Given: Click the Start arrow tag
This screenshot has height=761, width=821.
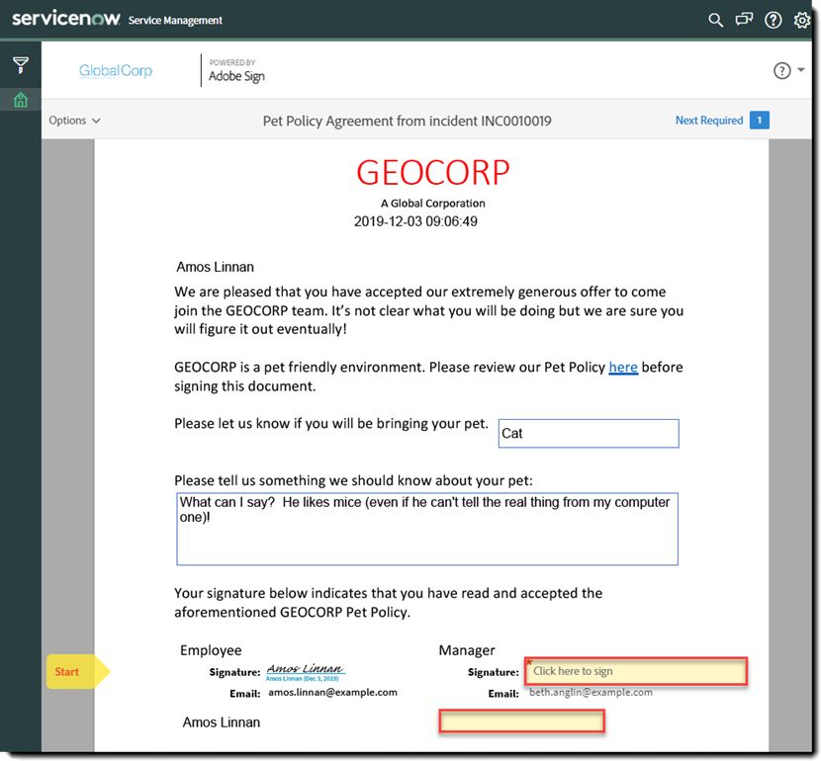Looking at the screenshot, I should [77, 672].
